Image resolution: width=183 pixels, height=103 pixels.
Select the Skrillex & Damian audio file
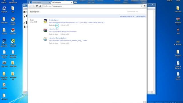(x=178, y=65)
